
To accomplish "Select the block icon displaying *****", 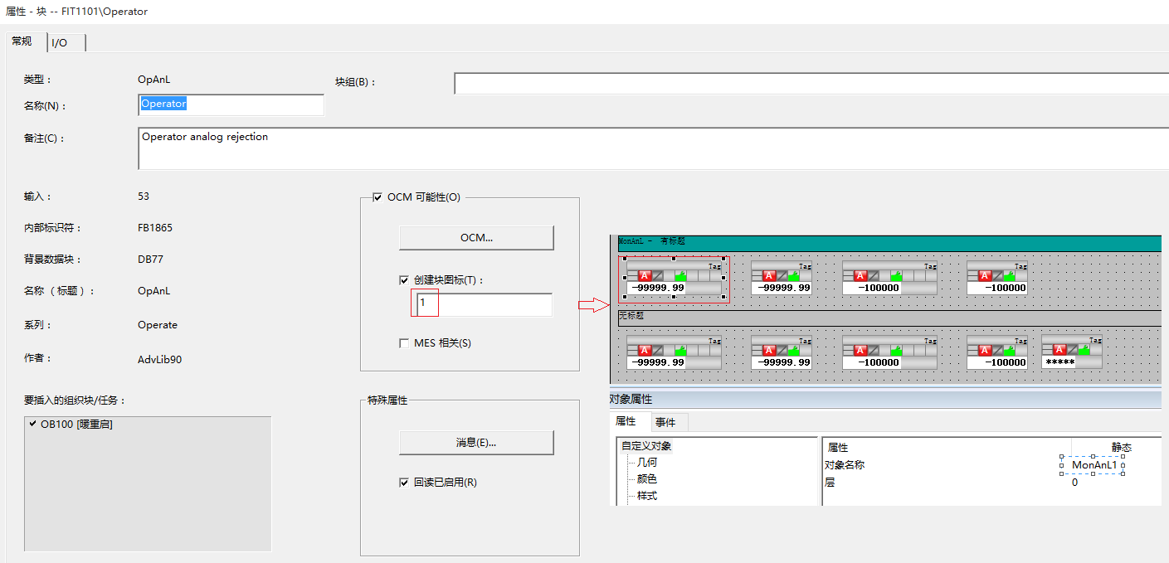I will [1071, 352].
